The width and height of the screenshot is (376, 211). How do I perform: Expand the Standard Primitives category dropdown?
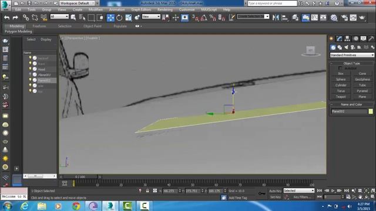[x=352, y=55]
